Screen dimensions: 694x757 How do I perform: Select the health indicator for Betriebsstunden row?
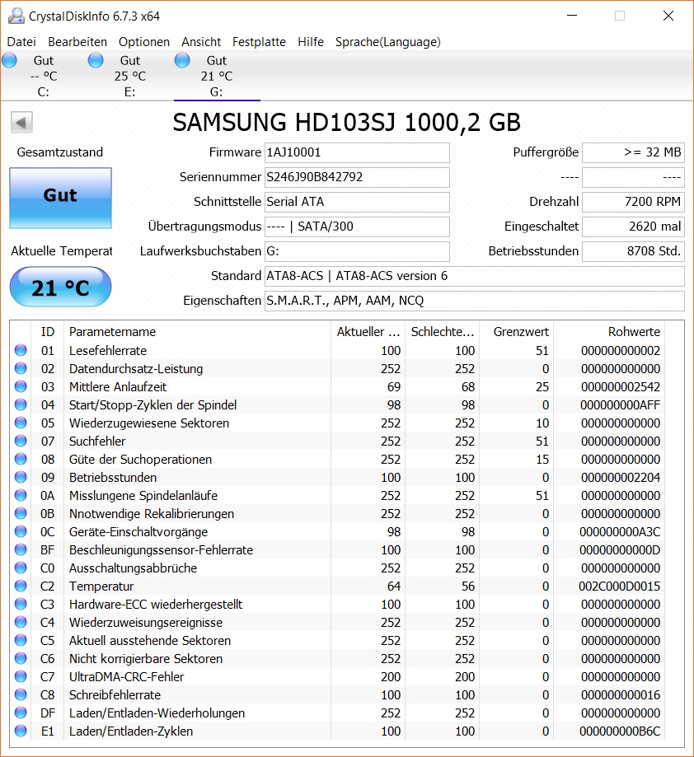click(19, 477)
